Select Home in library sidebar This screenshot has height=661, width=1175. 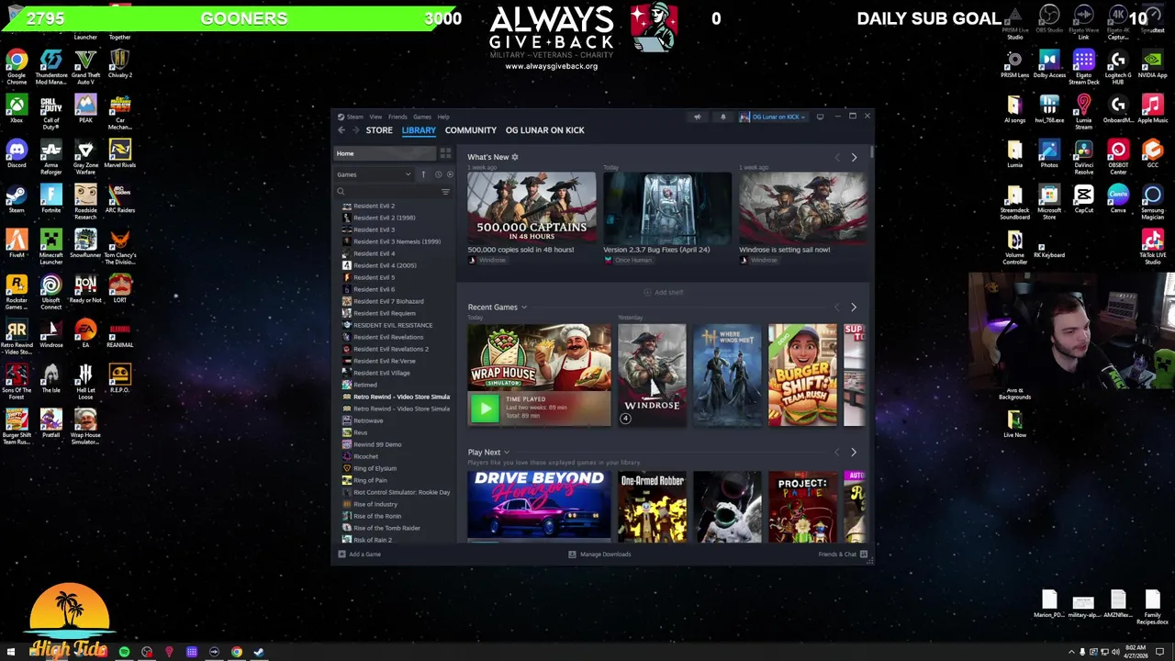click(x=384, y=153)
